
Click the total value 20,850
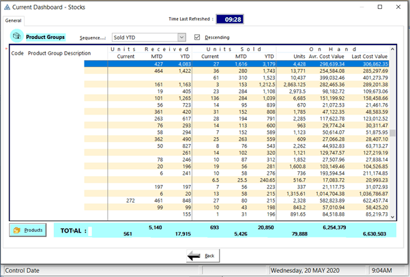click(265, 228)
